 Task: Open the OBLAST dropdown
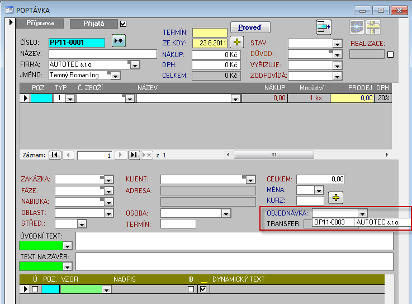108,213
